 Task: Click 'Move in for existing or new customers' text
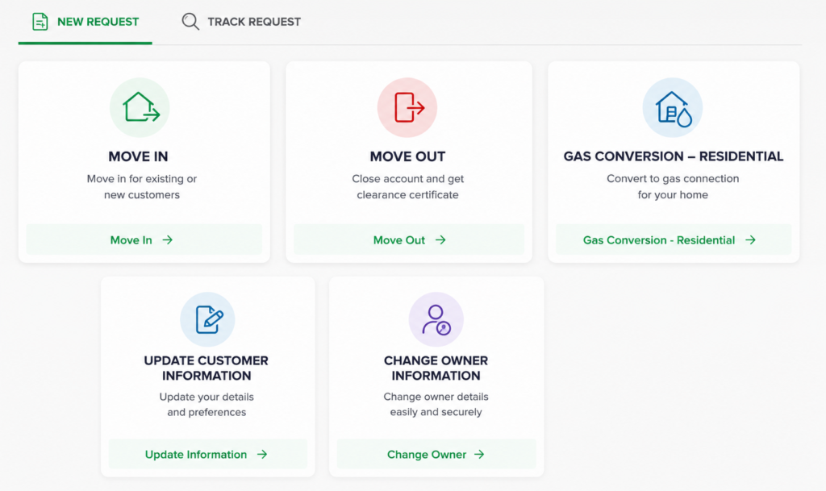[142, 187]
